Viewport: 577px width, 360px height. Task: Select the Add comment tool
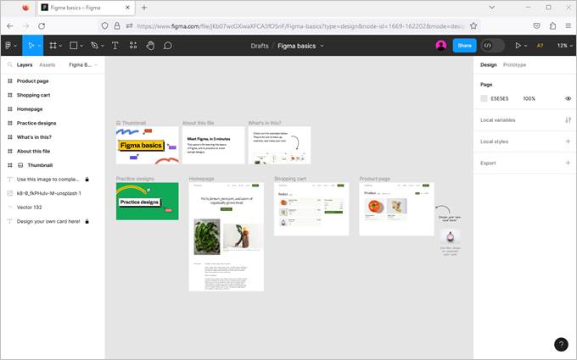[x=168, y=46]
